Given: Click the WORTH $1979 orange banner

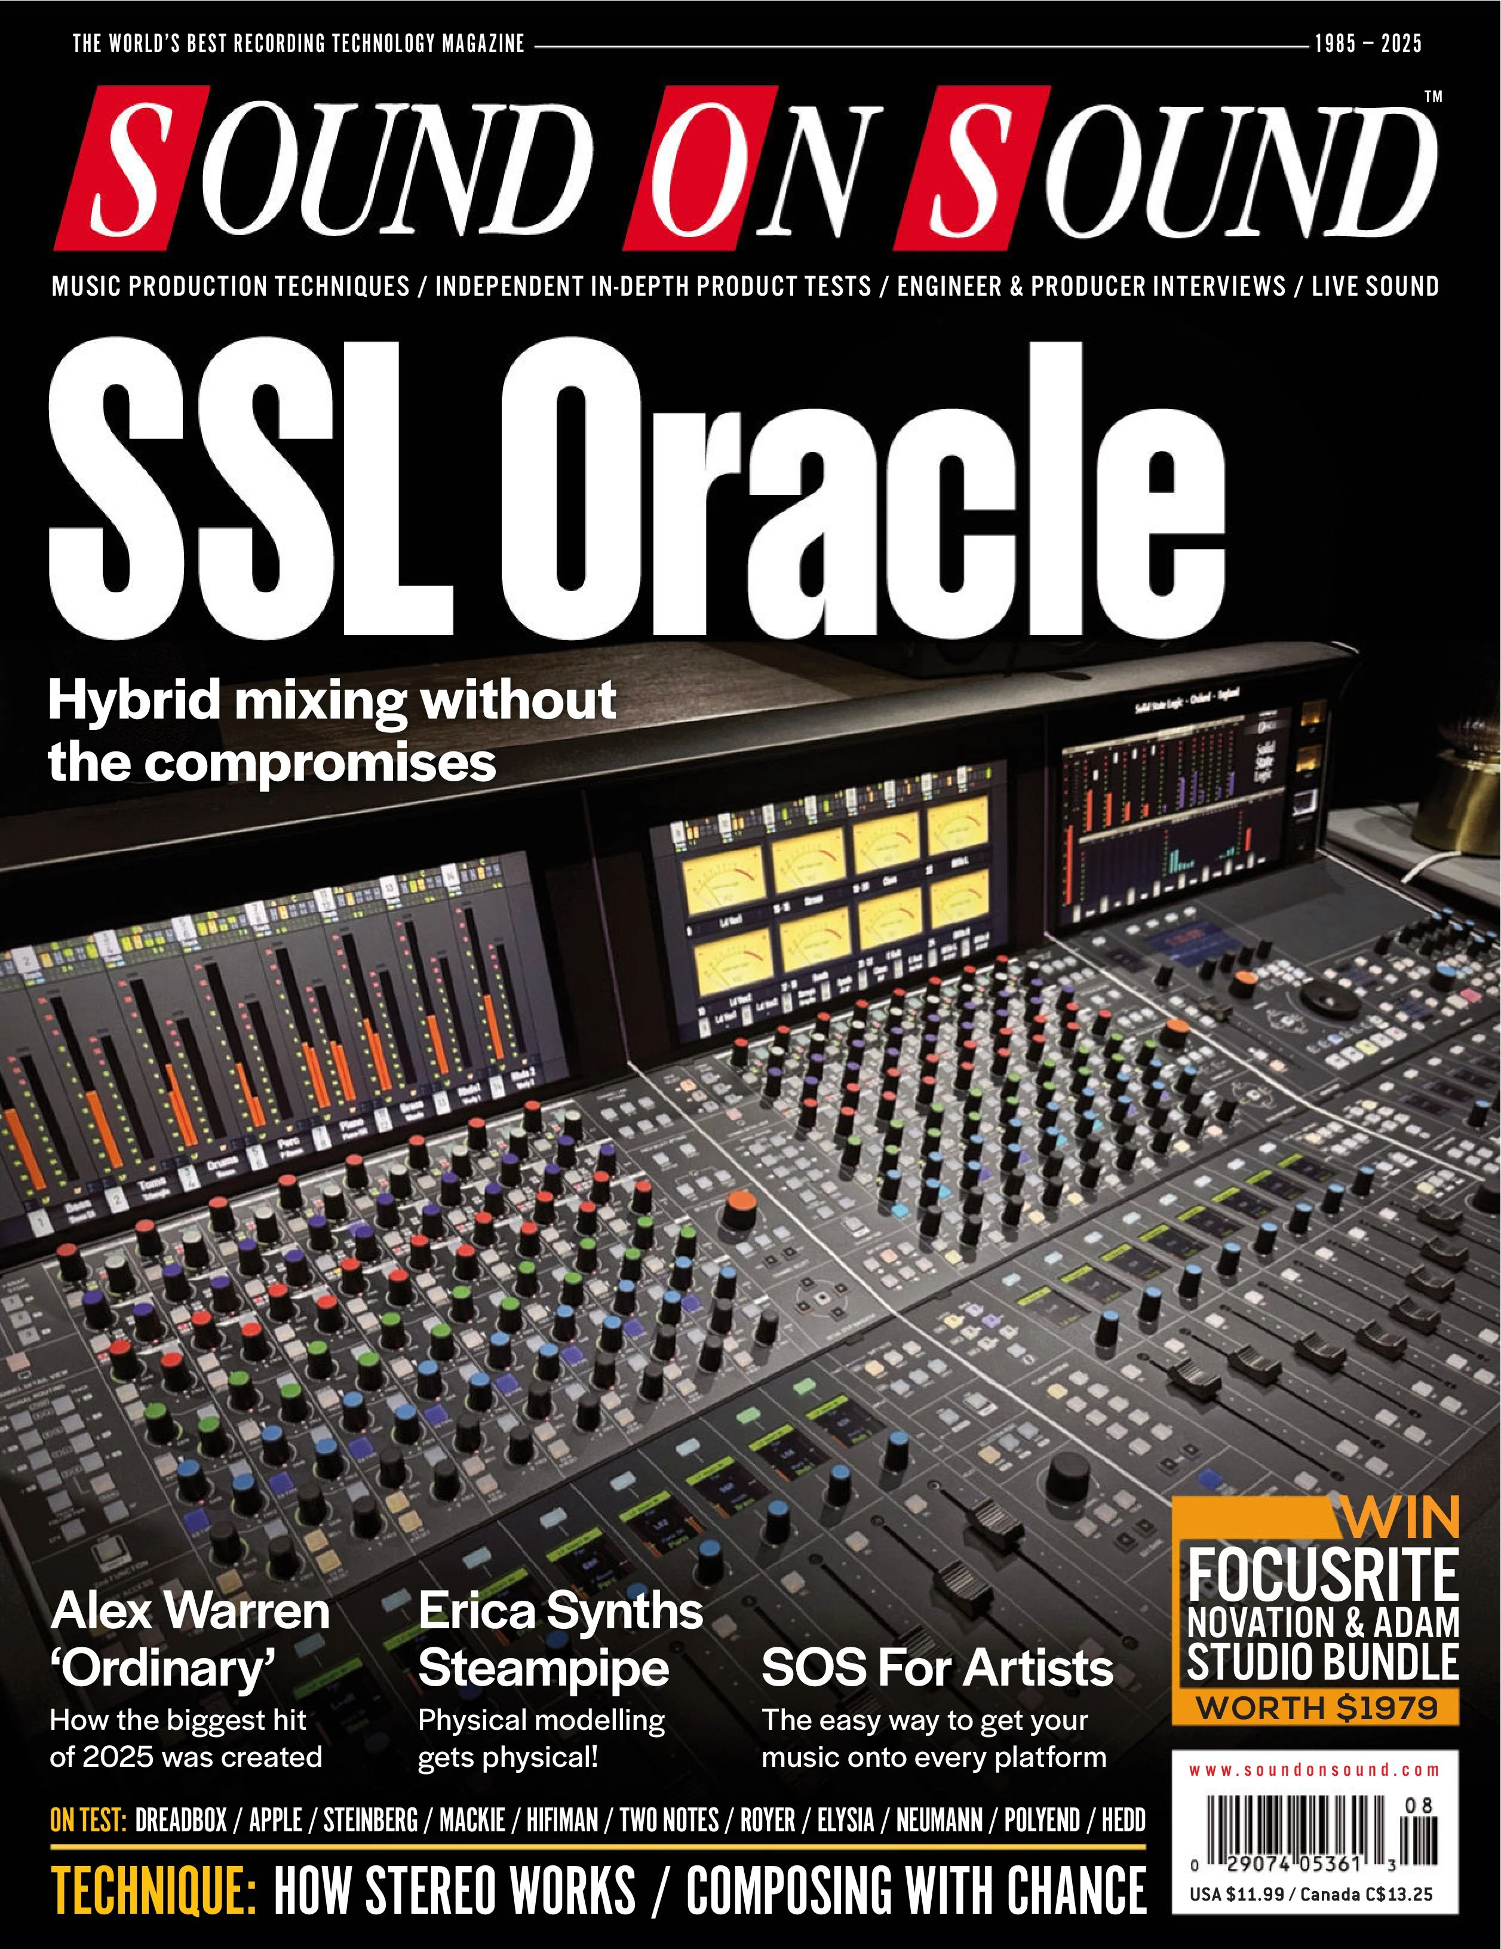Looking at the screenshot, I should 1315,1707.
